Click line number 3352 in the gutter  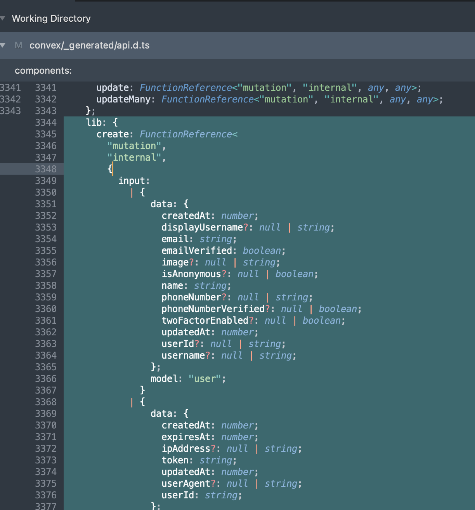[46, 216]
